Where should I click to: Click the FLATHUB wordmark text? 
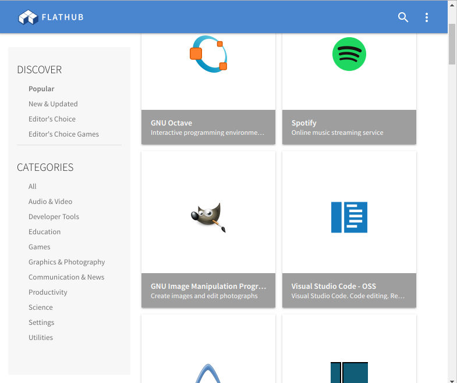click(x=63, y=17)
